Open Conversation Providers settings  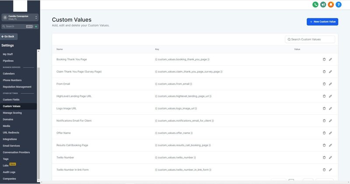coord(16,153)
